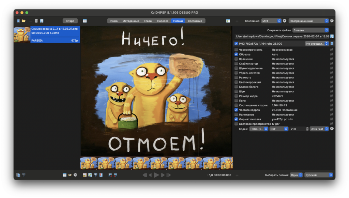Open the sliders icon on the Обрезка row
Viewport: 349px width, 198px height.
click(332, 54)
